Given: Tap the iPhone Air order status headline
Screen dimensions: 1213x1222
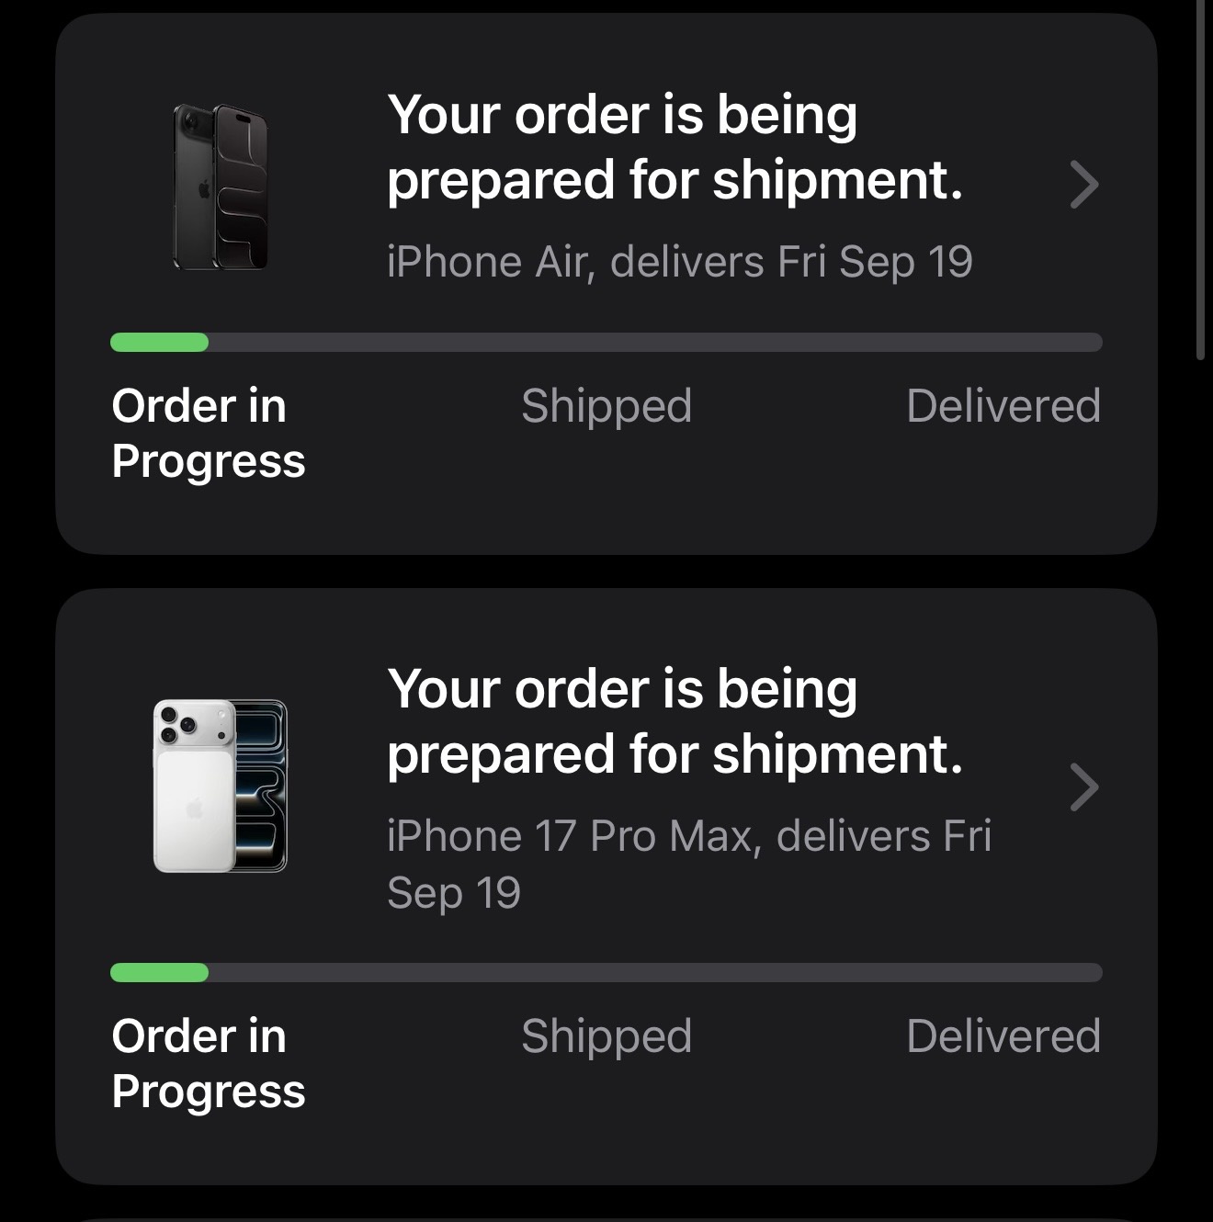Looking at the screenshot, I should point(674,147).
